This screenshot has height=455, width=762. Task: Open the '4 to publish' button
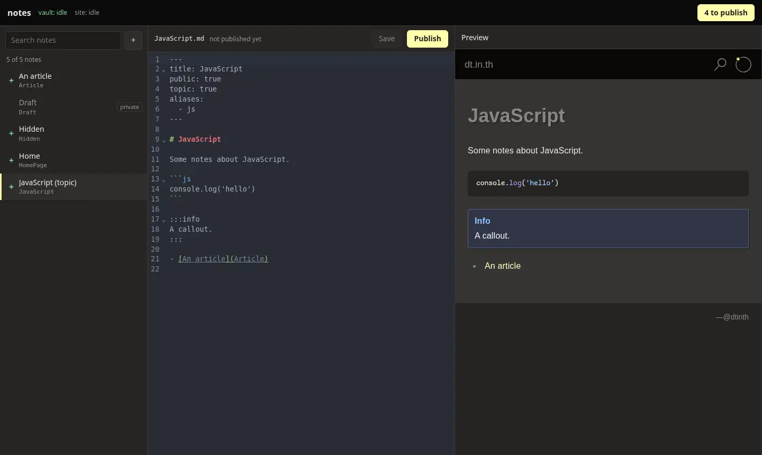click(725, 13)
